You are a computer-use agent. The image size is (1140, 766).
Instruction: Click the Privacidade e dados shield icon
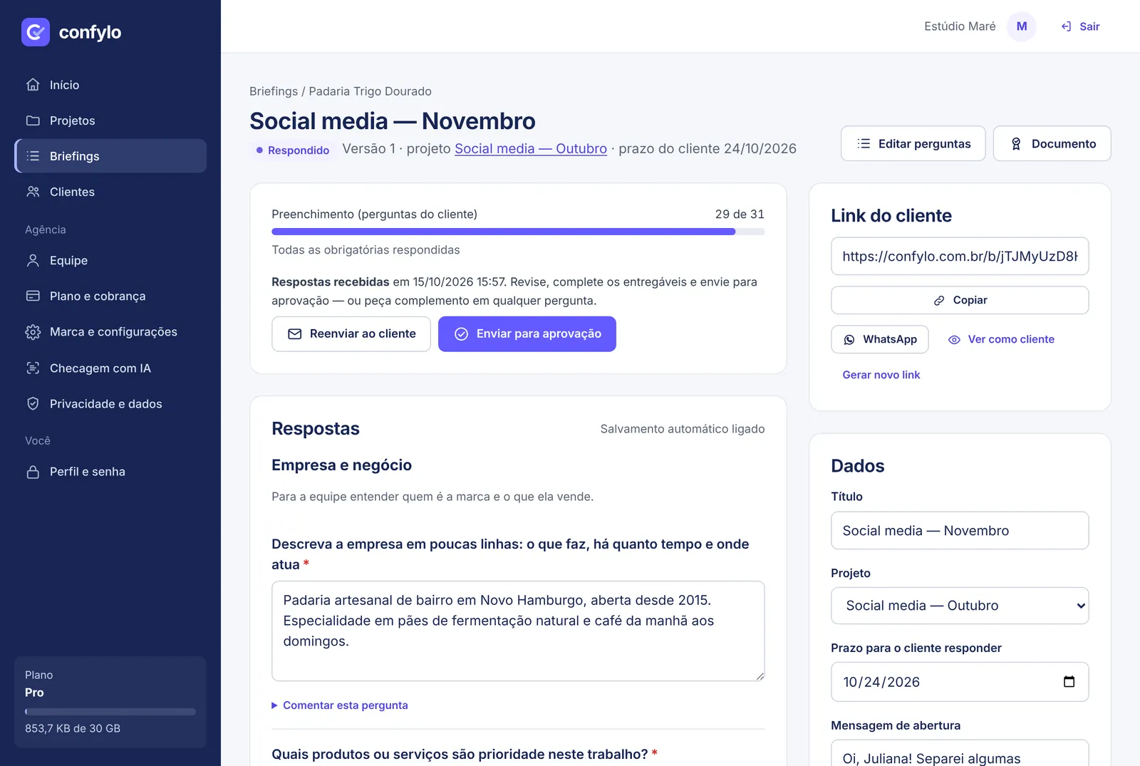tap(33, 404)
